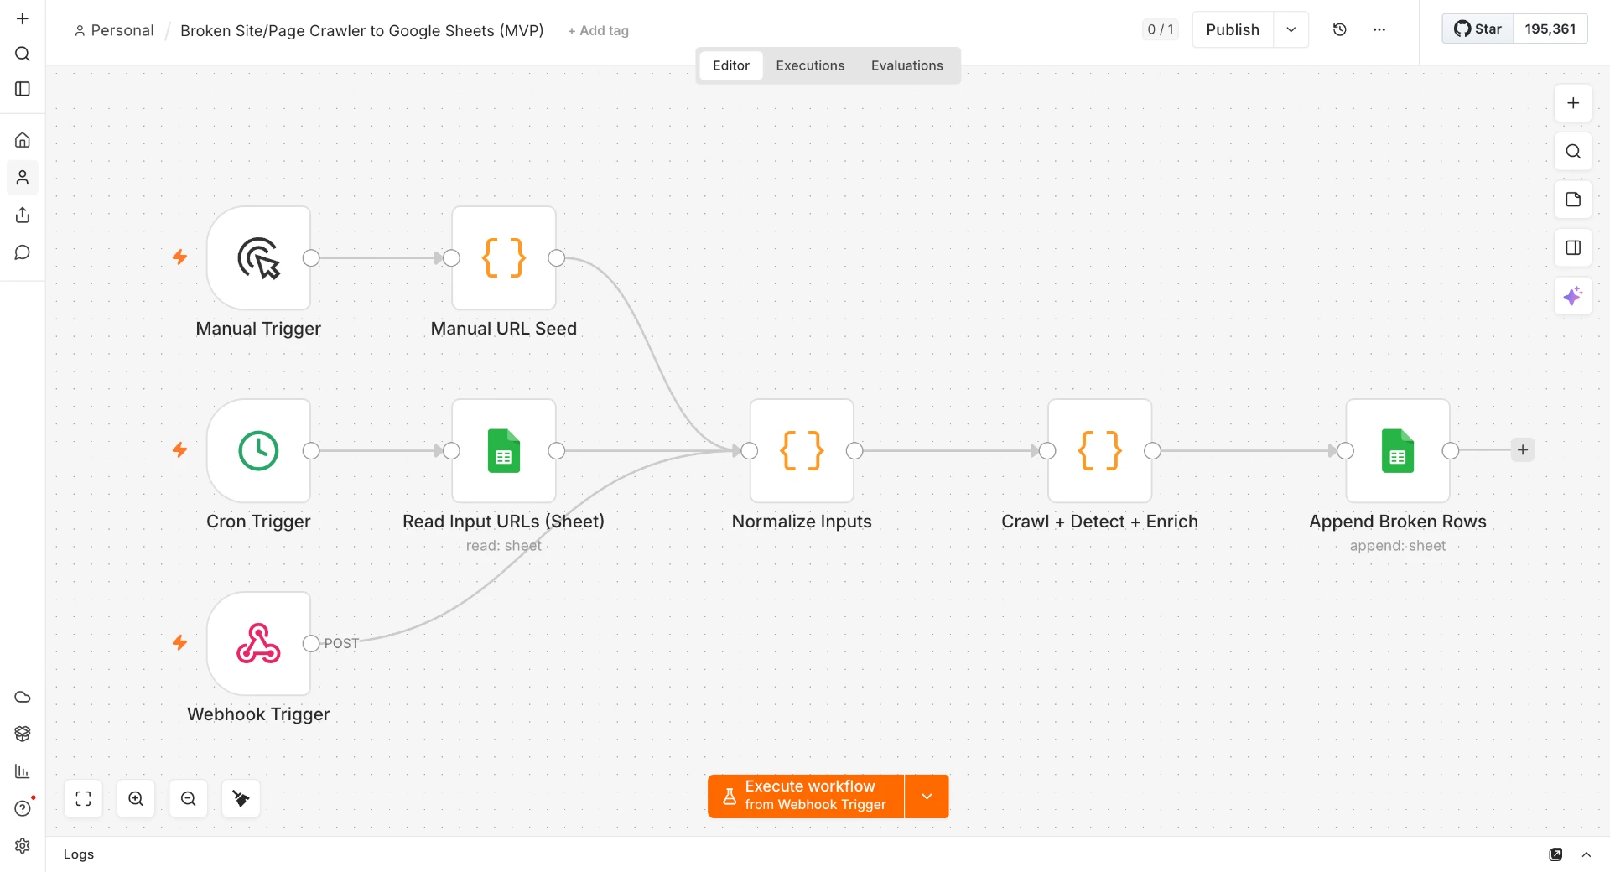Click the Add tag link
The image size is (1610, 872).
coord(598,30)
